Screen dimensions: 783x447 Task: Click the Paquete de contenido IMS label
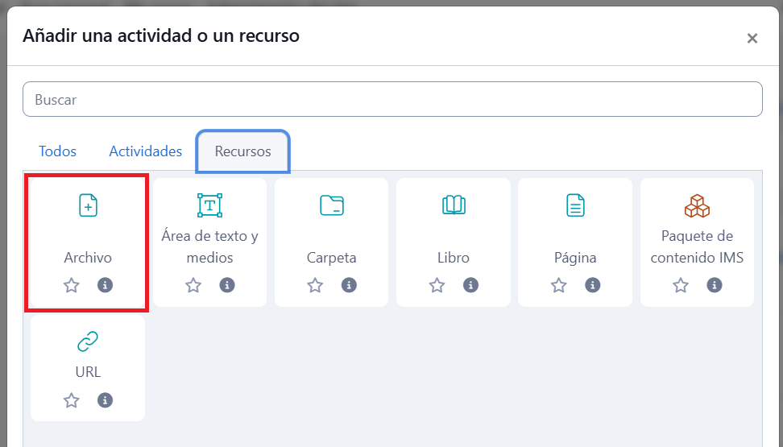(x=697, y=247)
